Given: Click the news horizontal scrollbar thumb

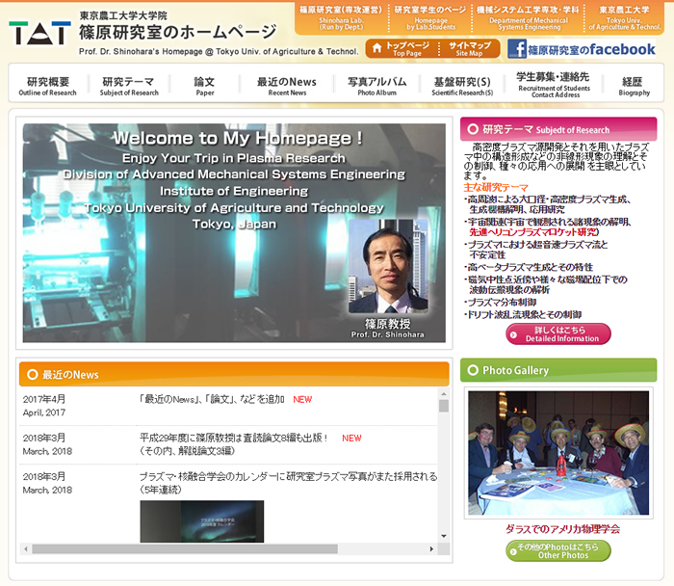Looking at the screenshot, I should click(x=185, y=549).
